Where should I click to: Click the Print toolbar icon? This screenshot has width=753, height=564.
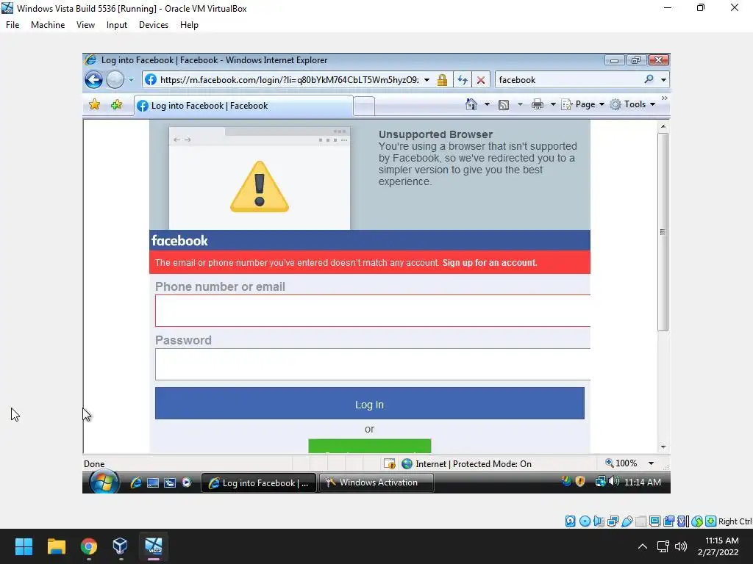pos(538,104)
